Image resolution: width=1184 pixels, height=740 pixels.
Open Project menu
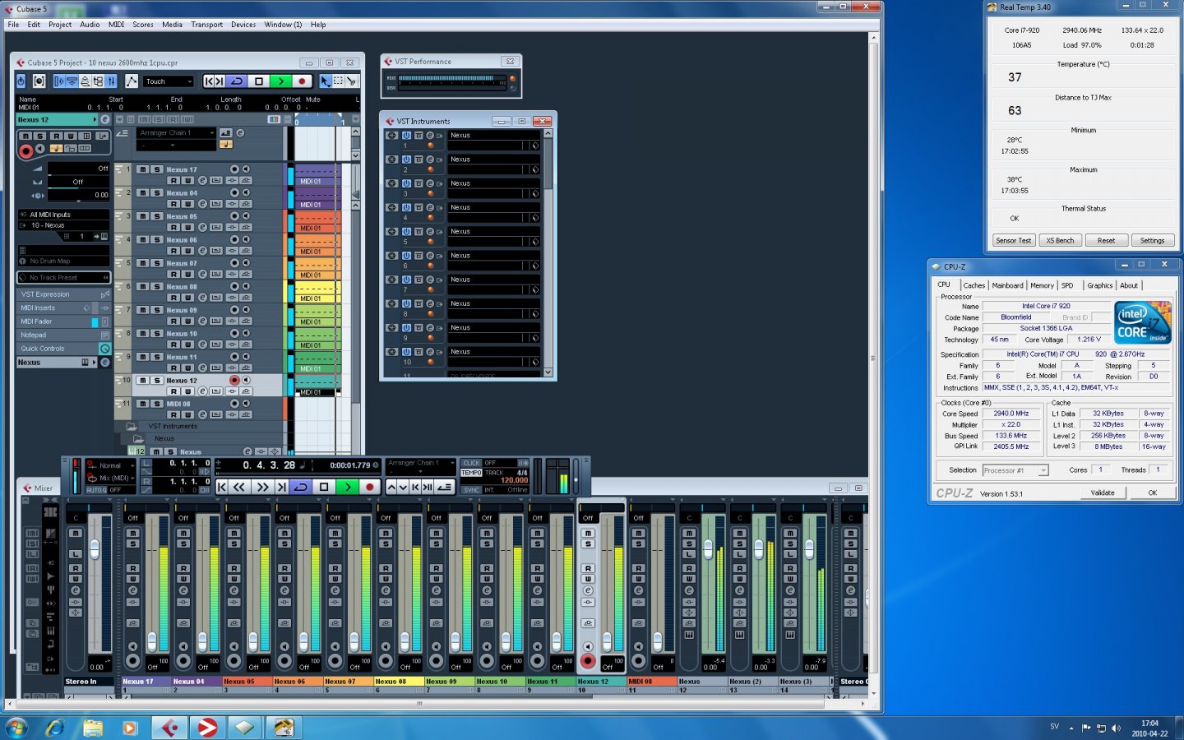60,25
